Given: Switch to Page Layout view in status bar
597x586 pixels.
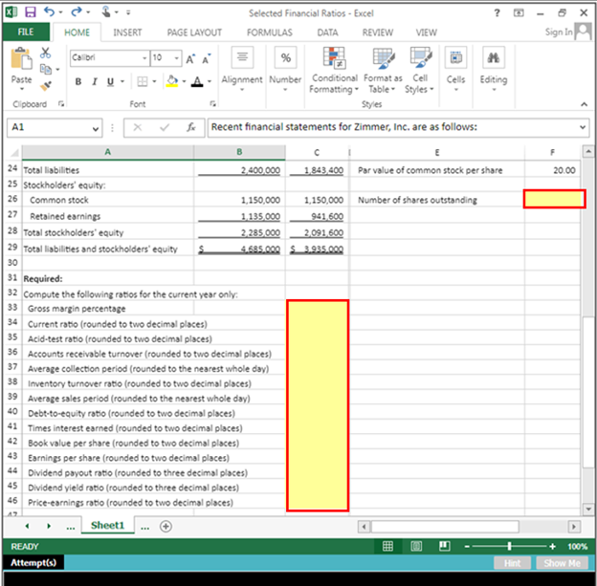Looking at the screenshot, I should click(x=416, y=547).
